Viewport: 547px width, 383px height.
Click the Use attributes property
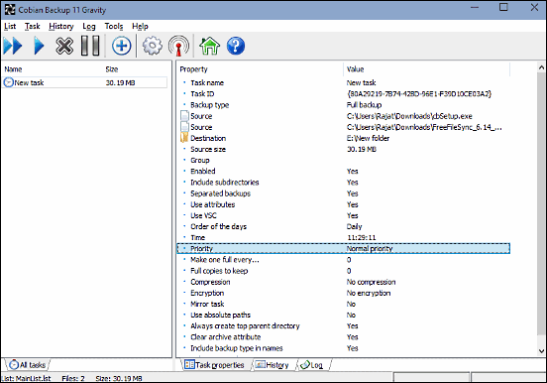(212, 204)
